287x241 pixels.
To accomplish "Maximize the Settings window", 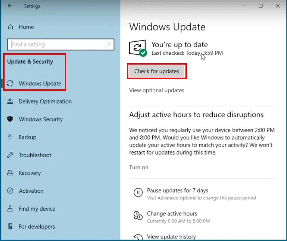I will click(x=261, y=6).
